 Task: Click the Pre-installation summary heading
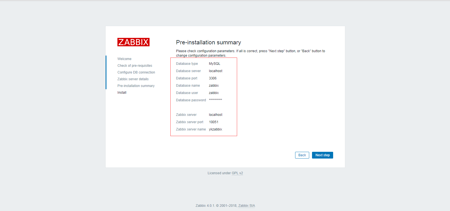coord(208,42)
